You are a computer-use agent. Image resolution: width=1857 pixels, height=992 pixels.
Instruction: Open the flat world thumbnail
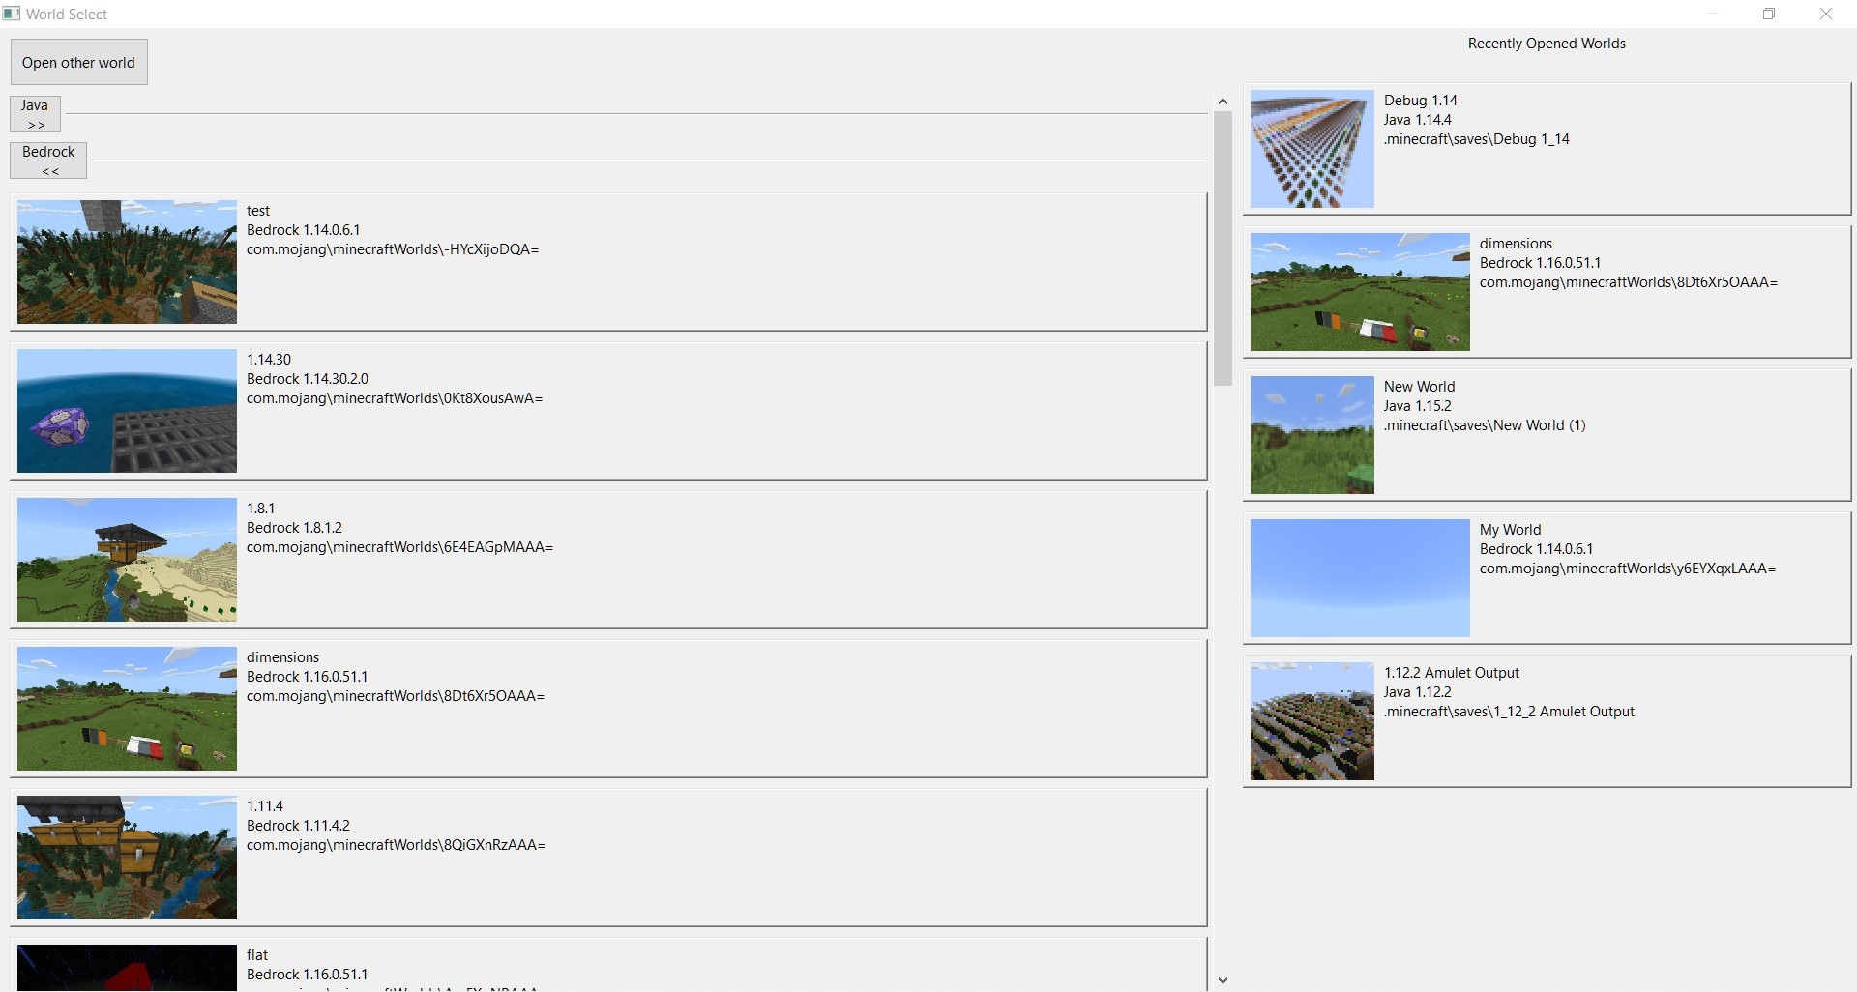click(x=127, y=968)
